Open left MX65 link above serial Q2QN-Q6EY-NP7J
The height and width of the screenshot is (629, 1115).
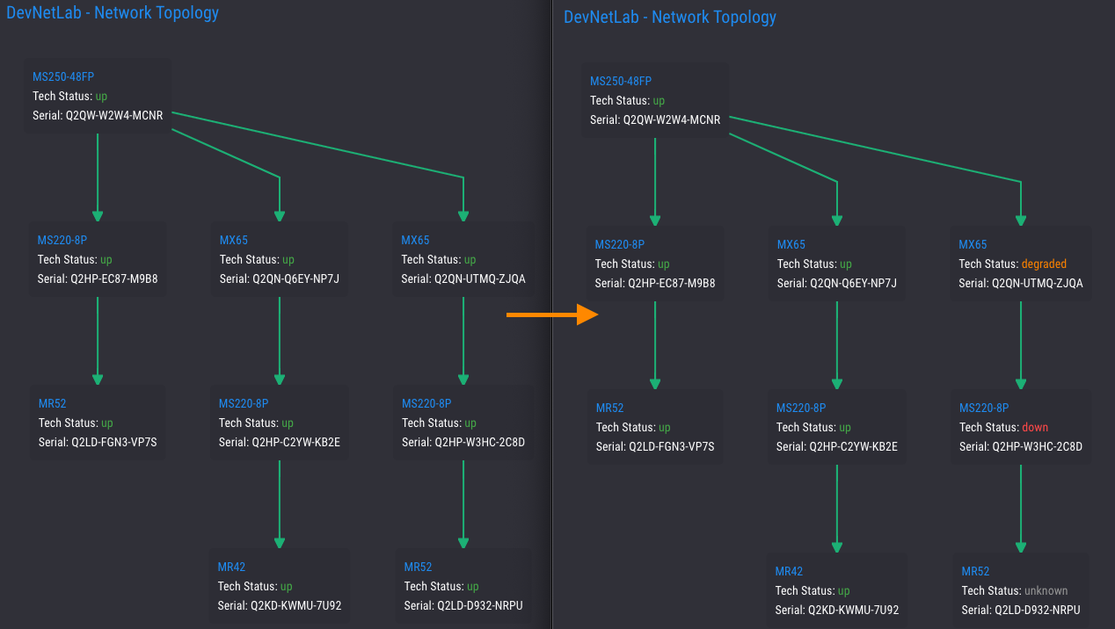point(234,240)
